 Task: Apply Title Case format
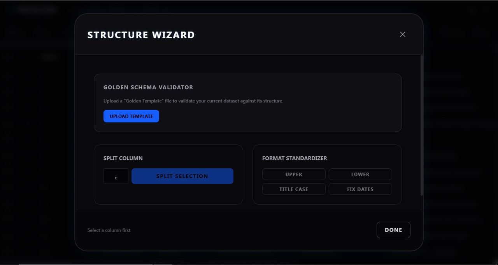[294, 189]
